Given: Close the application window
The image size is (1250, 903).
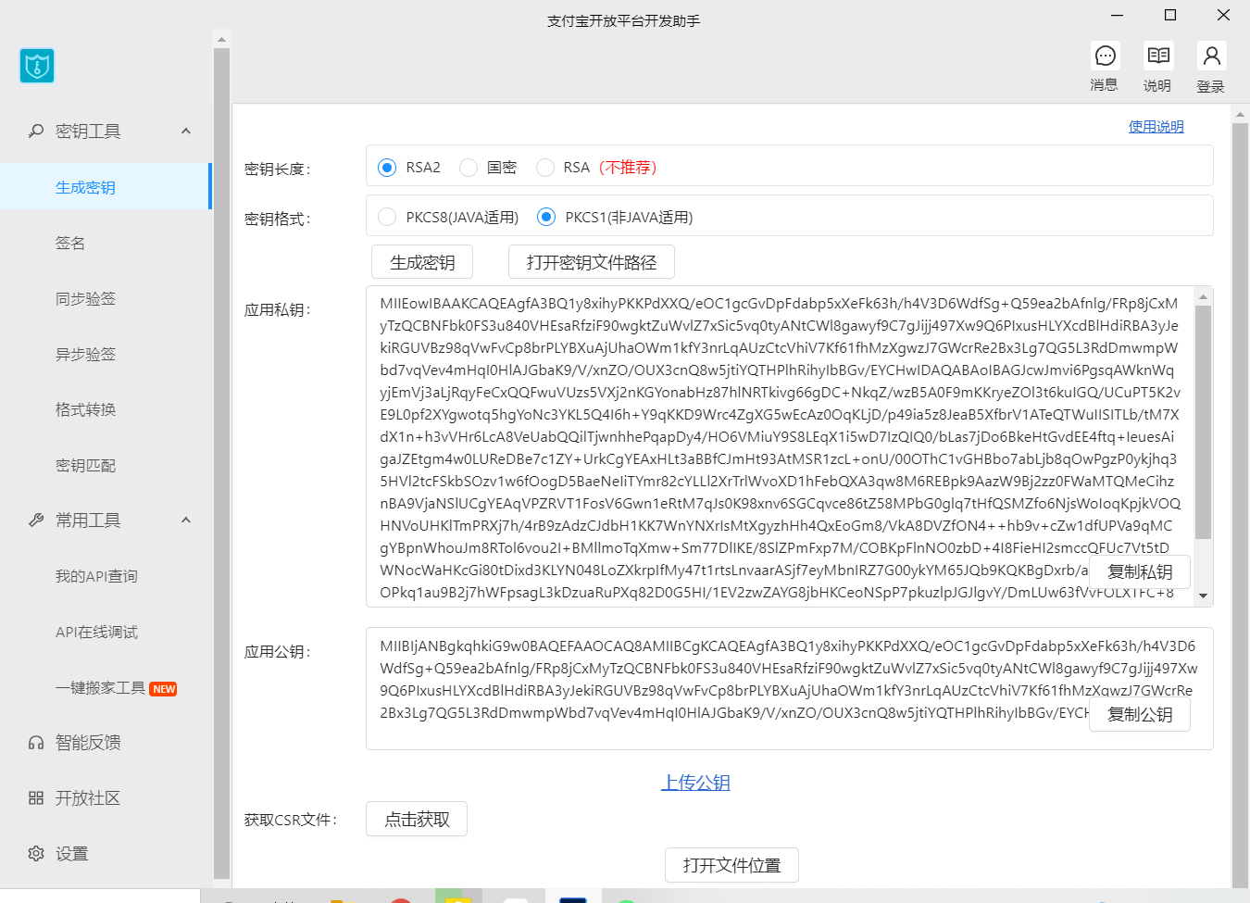Looking at the screenshot, I should [x=1223, y=16].
